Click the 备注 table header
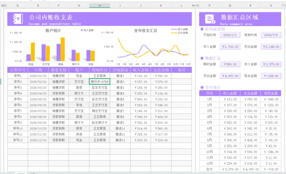This screenshot has height=174, width=286. [x=181, y=70]
